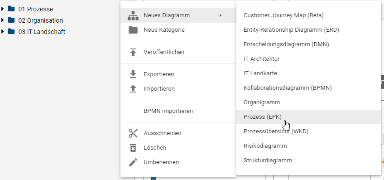Image resolution: width=384 pixels, height=180 pixels.
Task: Select Neue Kategorie menu entry
Action: click(178, 30)
